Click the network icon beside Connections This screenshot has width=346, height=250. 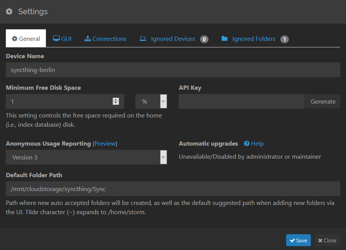tap(88, 39)
